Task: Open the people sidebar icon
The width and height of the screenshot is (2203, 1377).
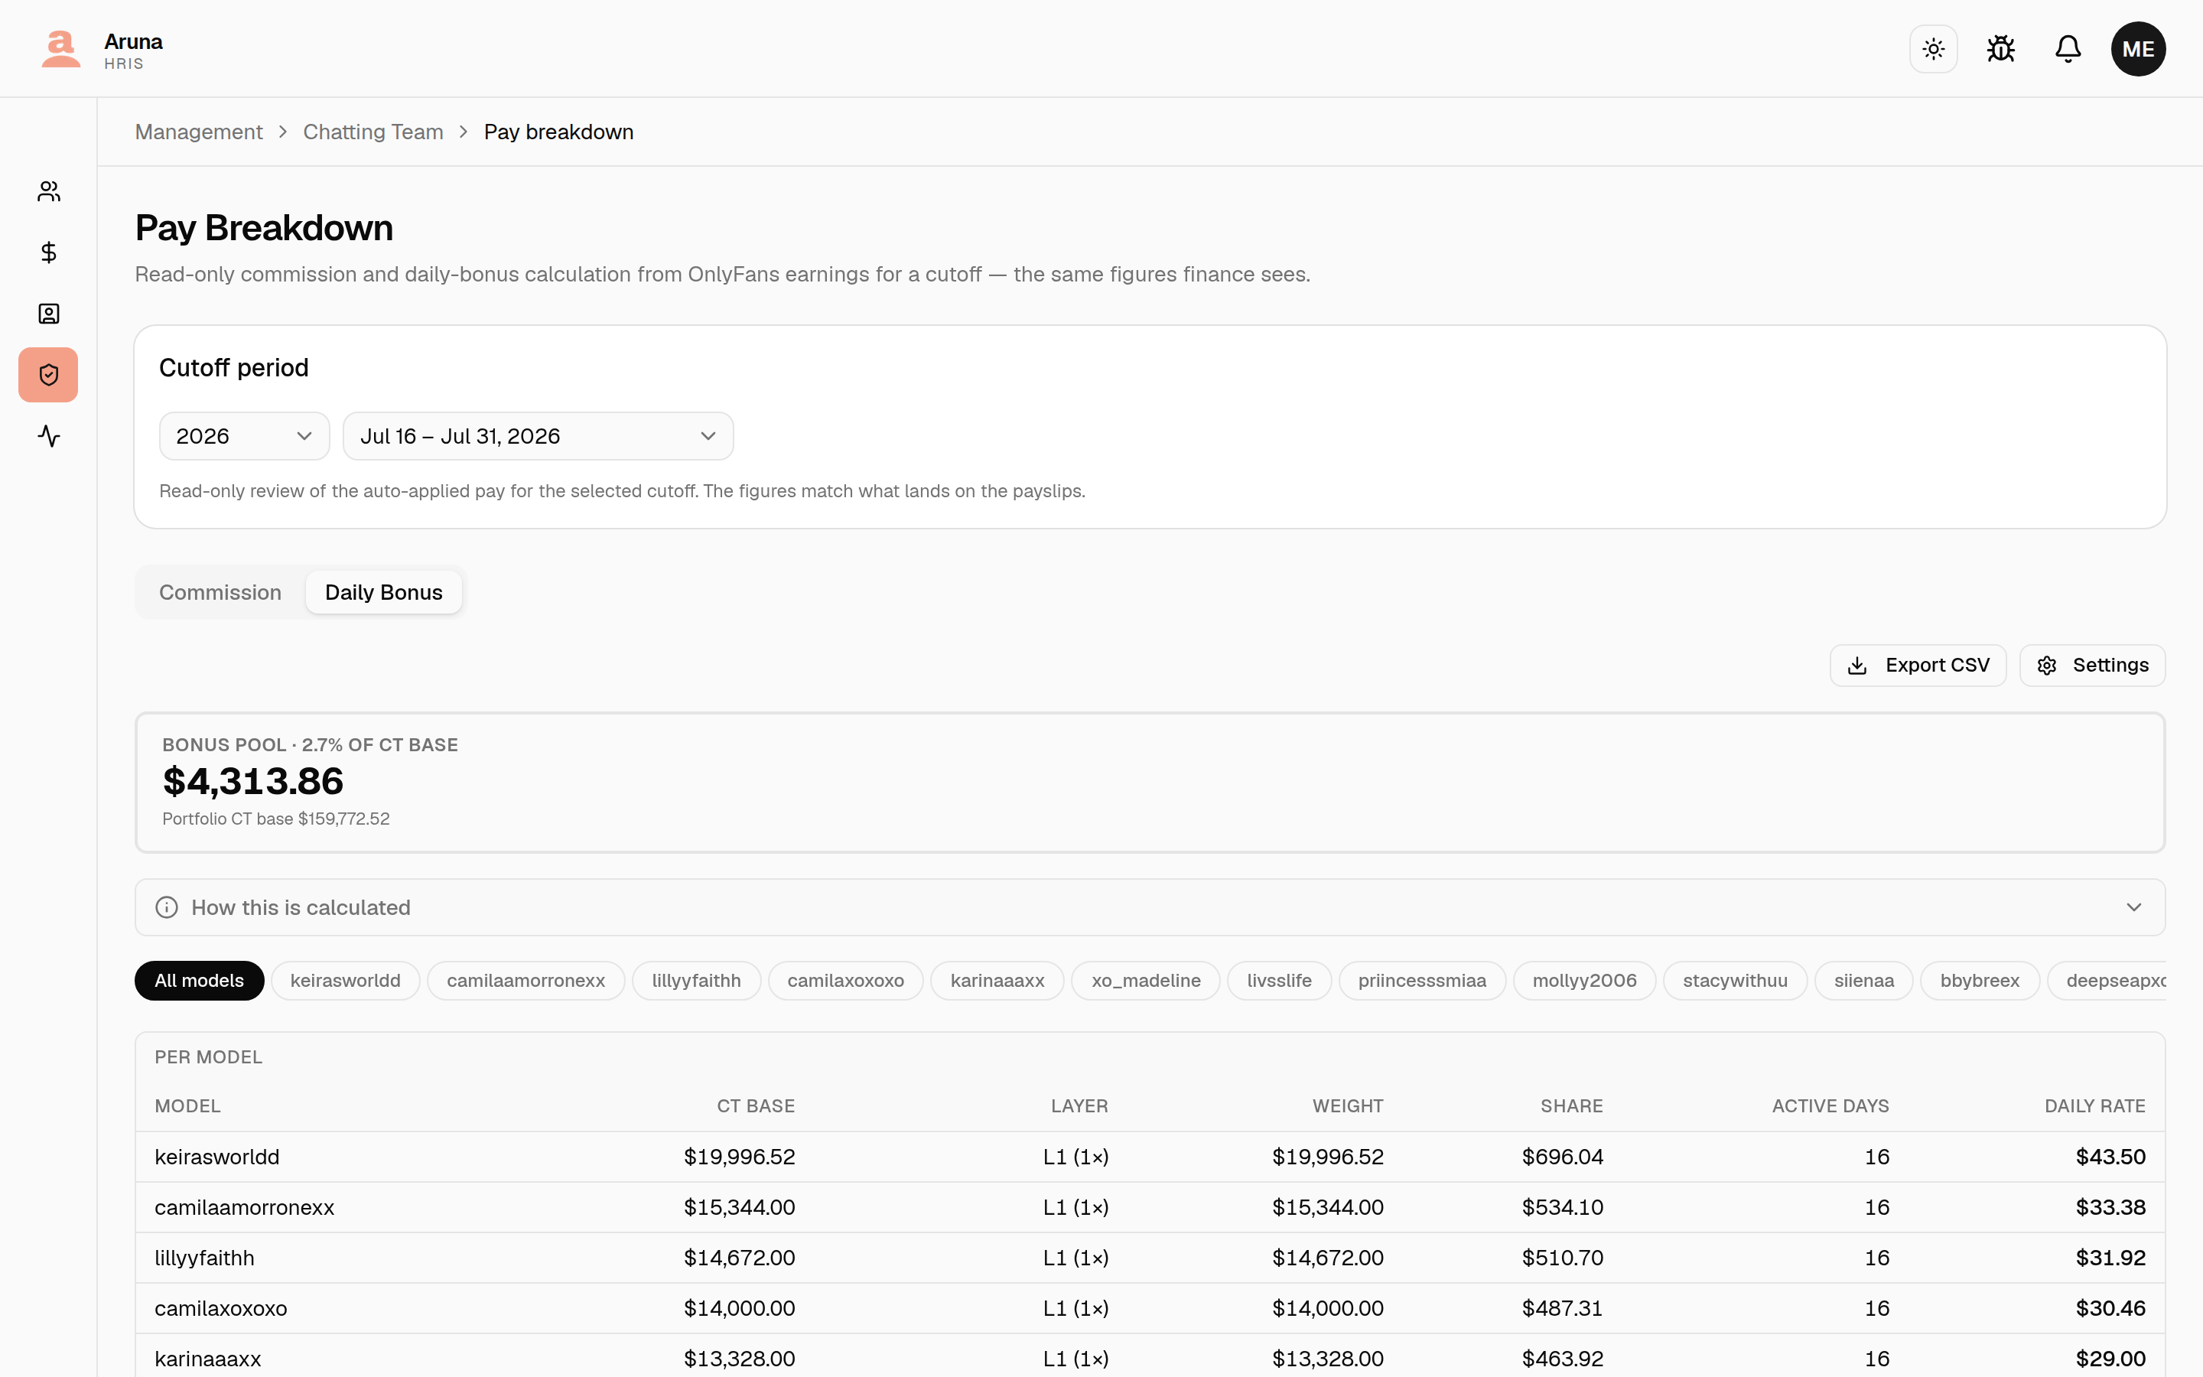Action: pyautogui.click(x=49, y=191)
